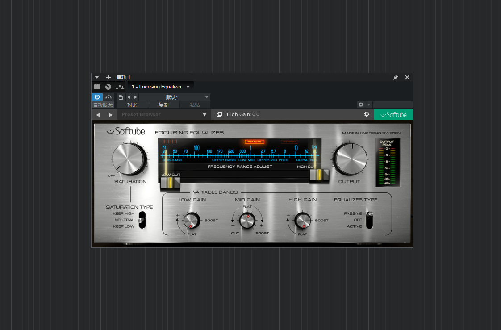Viewport: 501px width, 330px height.
Task: Click the 复制 copy button
Action: click(163, 104)
